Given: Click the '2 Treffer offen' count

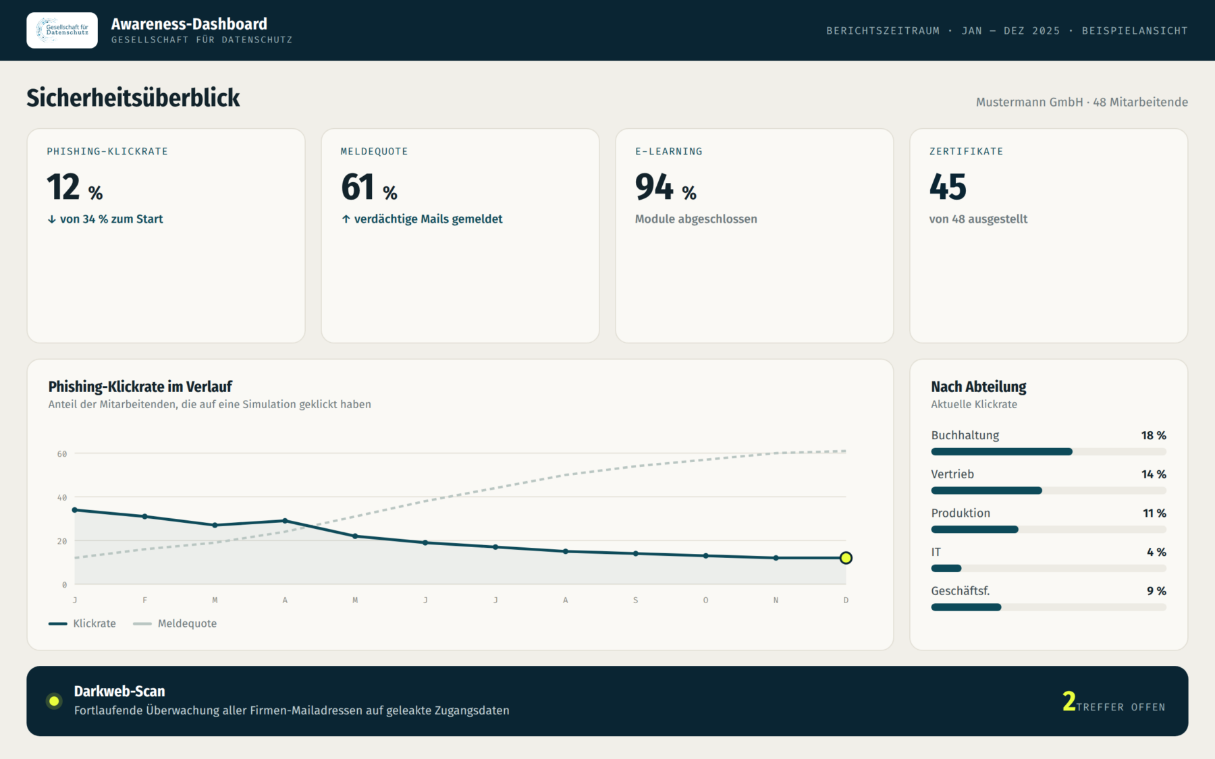Looking at the screenshot, I should click(1114, 702).
